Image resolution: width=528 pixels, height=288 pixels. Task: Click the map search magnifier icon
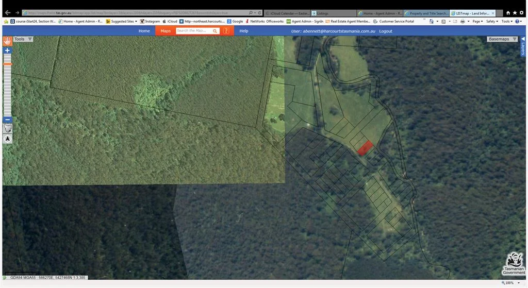pos(215,31)
